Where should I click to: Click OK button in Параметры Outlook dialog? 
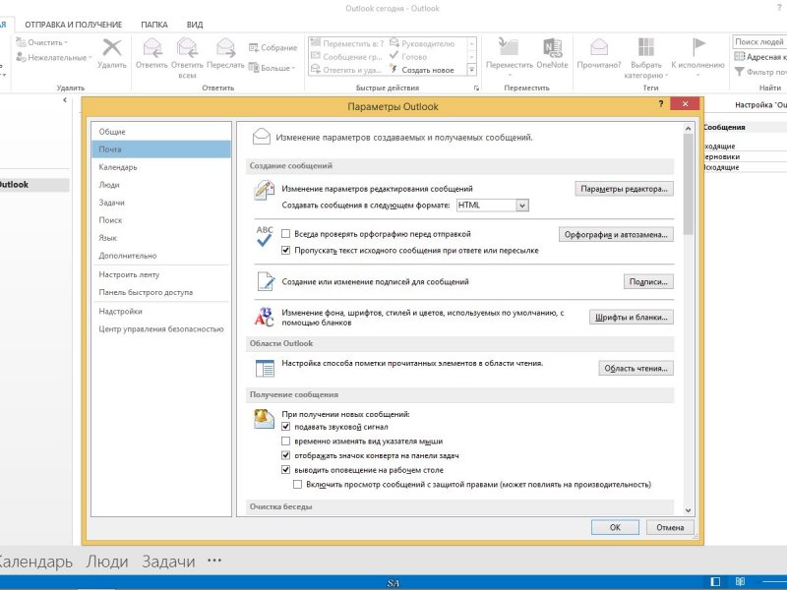pyautogui.click(x=615, y=527)
